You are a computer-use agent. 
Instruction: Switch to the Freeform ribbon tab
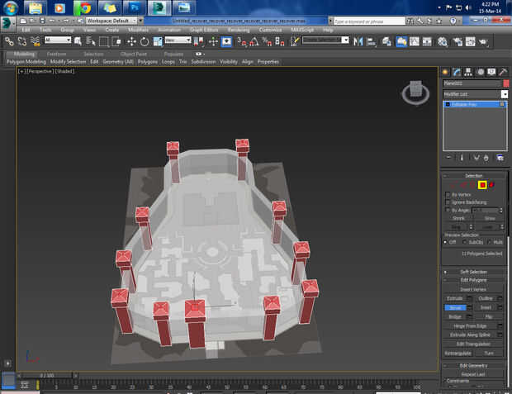(56, 54)
